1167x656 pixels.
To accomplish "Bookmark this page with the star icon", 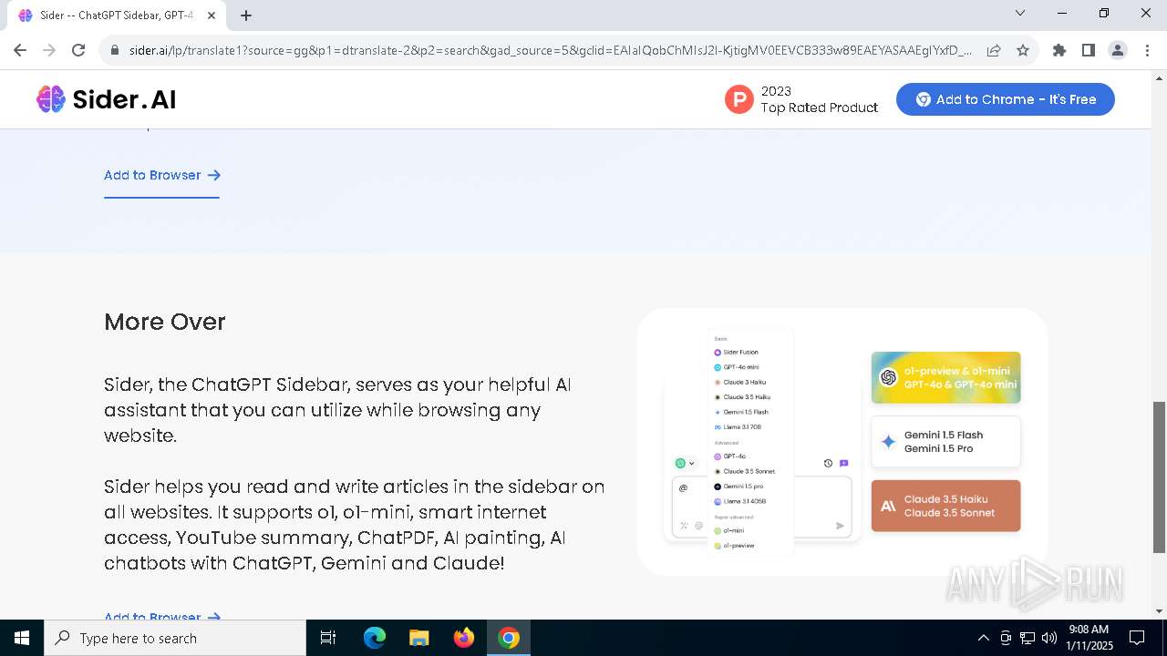I will (x=1023, y=50).
